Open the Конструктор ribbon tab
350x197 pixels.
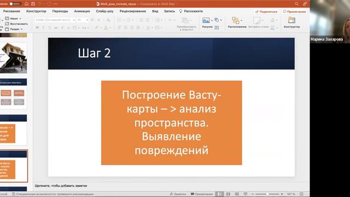[36, 11]
